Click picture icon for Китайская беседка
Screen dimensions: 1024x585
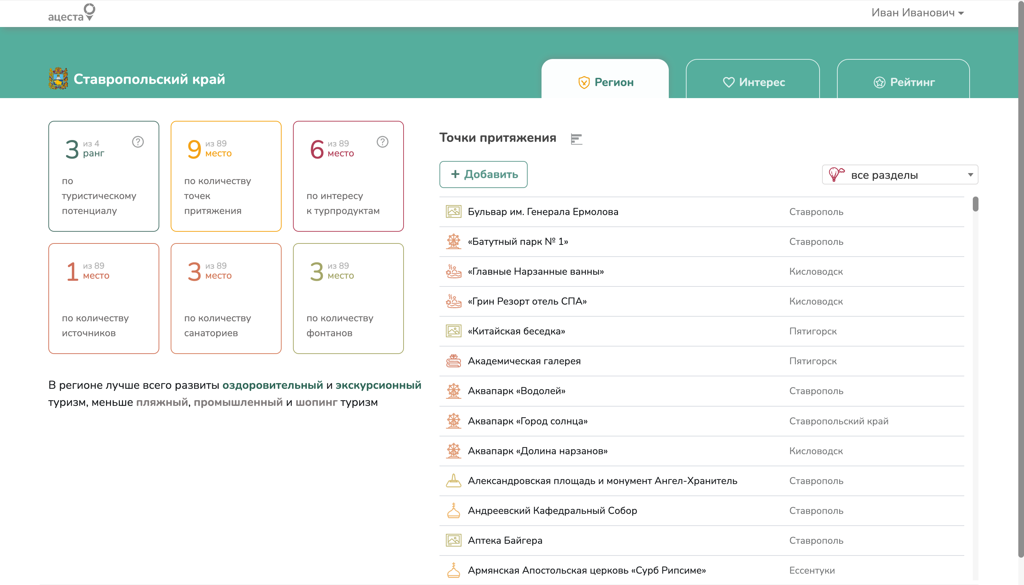point(453,331)
